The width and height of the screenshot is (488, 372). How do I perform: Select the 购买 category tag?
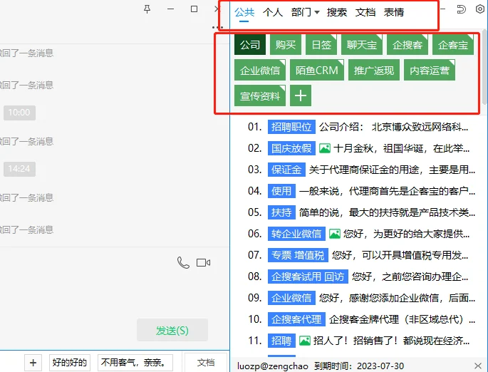tap(286, 45)
